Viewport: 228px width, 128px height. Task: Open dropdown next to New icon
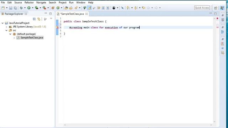pos(7,8)
